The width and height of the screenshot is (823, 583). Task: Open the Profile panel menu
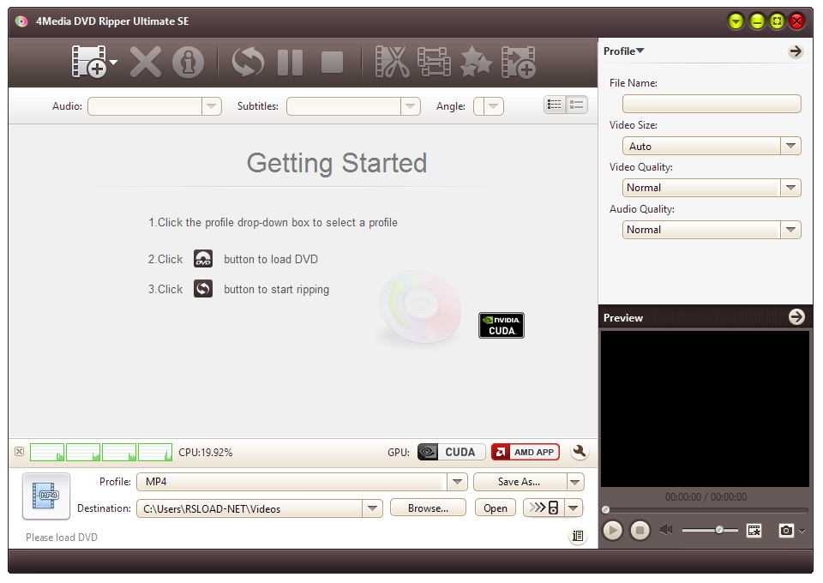click(623, 51)
